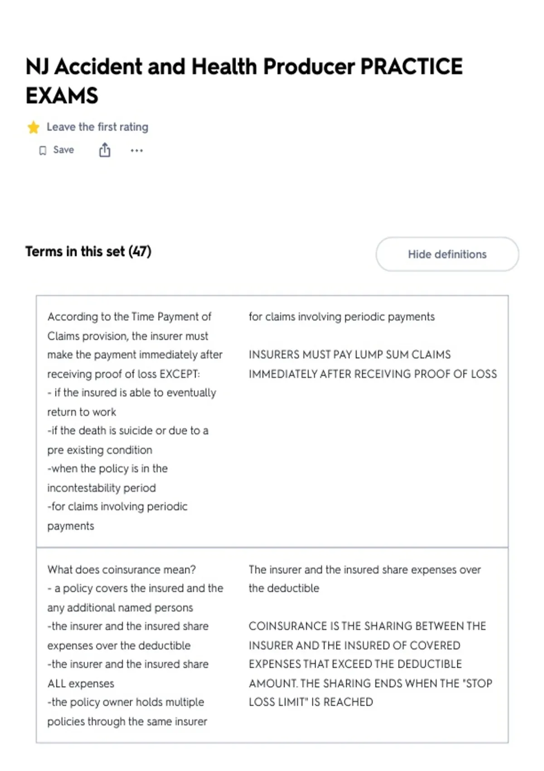The width and height of the screenshot is (544, 771).
Task: Click the COINSURANCE IS THE SHARING explanation text
Action: pos(370,664)
